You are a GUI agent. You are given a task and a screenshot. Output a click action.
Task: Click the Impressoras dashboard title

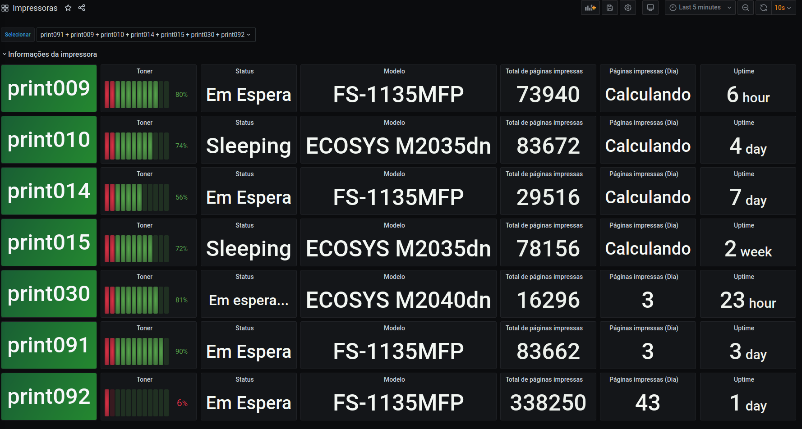pyautogui.click(x=35, y=8)
